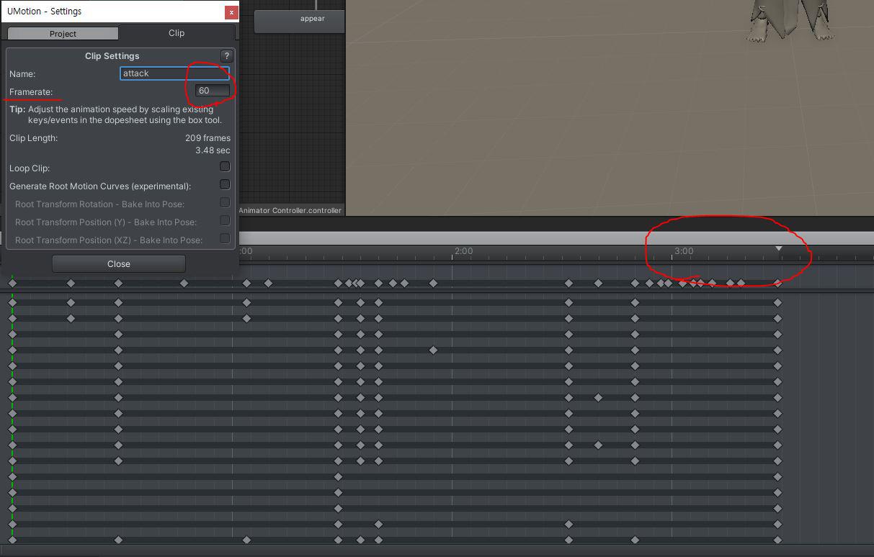Toggle the Generate Root Motion Curves checkbox
874x557 pixels.
(225, 184)
